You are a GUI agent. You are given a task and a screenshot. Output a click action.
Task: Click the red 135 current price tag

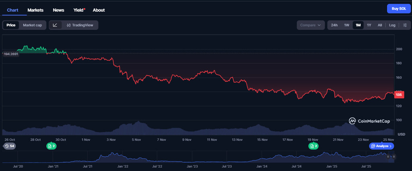399,95
